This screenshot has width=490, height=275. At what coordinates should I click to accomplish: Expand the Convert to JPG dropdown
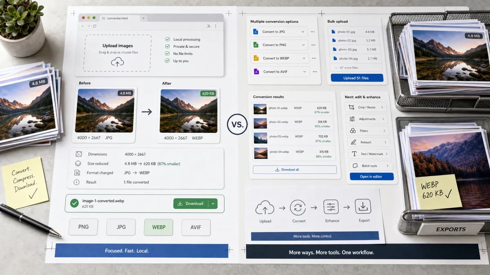pyautogui.click(x=303, y=32)
